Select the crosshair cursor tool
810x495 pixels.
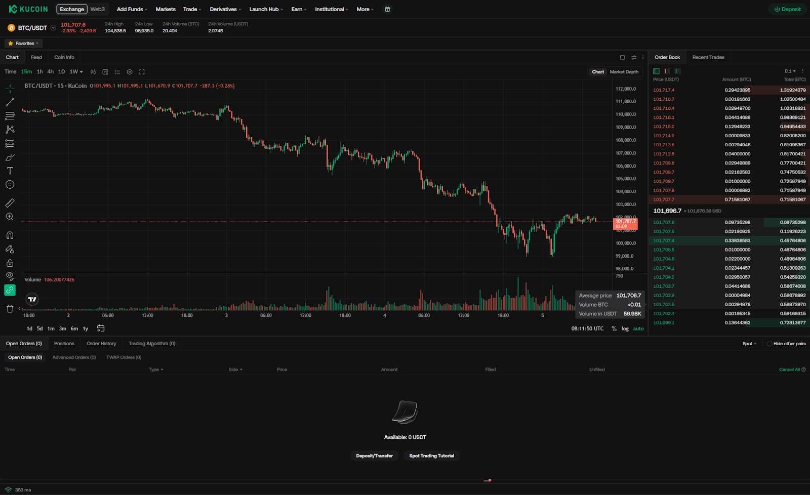click(9, 88)
